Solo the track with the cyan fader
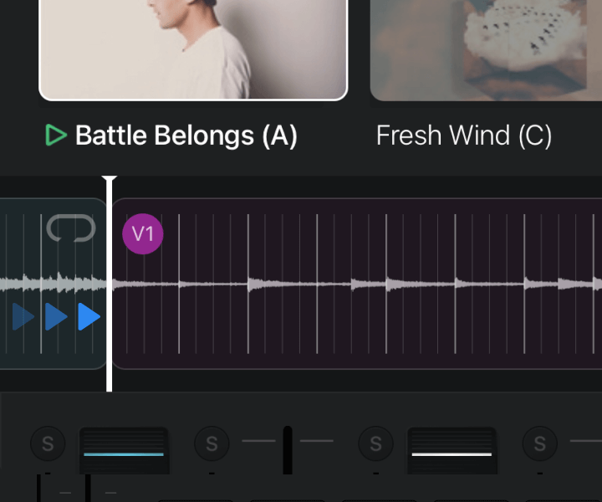The width and height of the screenshot is (602, 502). point(48,443)
